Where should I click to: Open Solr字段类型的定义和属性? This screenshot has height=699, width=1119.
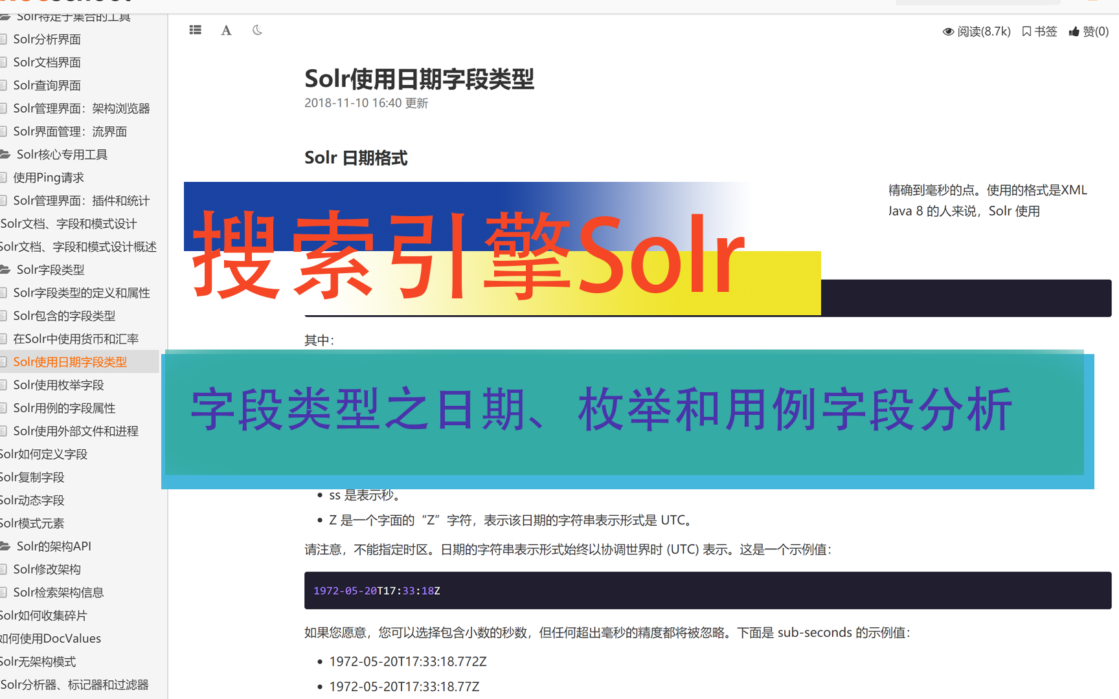(82, 293)
